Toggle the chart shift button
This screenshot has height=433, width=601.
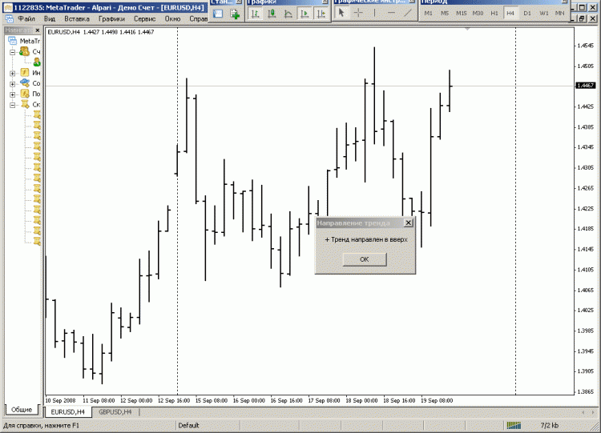click(321, 14)
